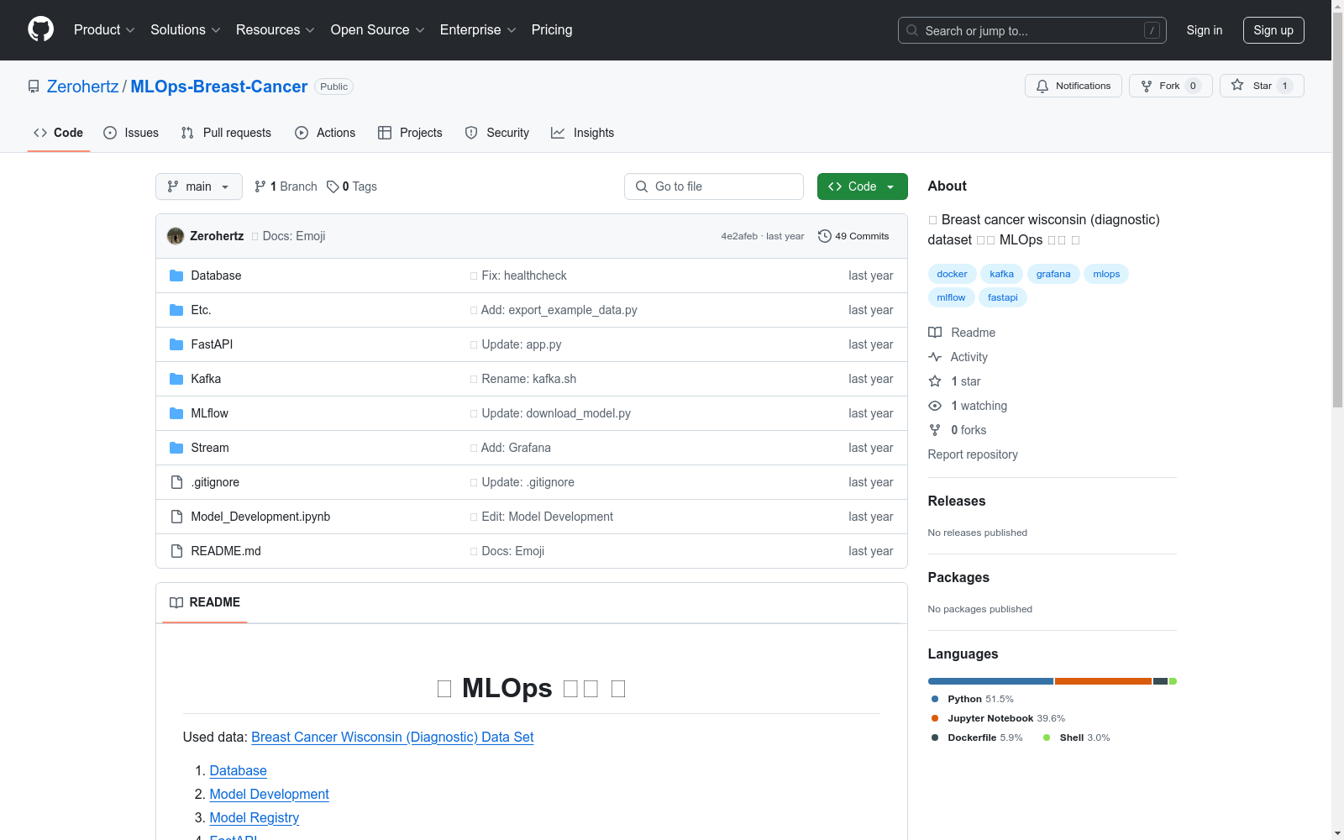Click the repository icon beside Zerohertz
The width and height of the screenshot is (1344, 840).
(x=34, y=87)
